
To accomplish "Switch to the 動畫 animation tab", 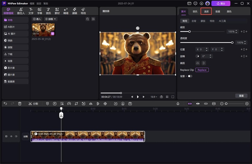I will [218, 11].
